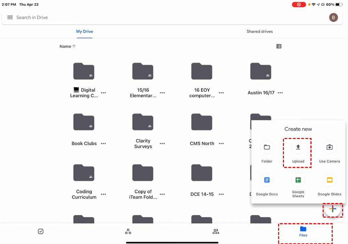This screenshot has width=348, height=244.
Task: Open the DCE 14-15 folder
Action: [x=202, y=173]
